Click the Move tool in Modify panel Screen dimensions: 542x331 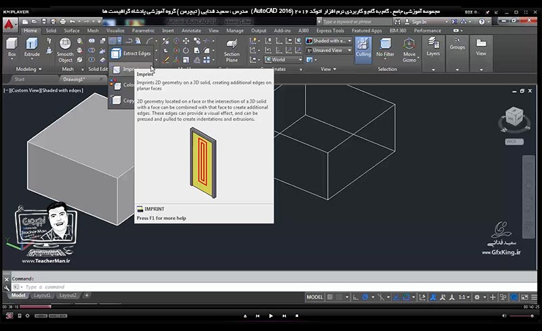[186, 41]
